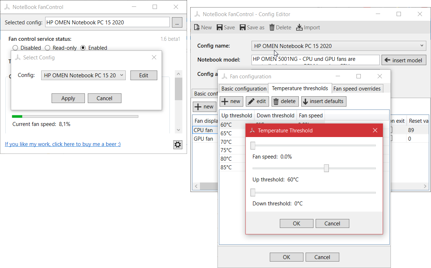Close the Temperature Threshold dialog
The height and width of the screenshot is (268, 431).
pos(375,131)
